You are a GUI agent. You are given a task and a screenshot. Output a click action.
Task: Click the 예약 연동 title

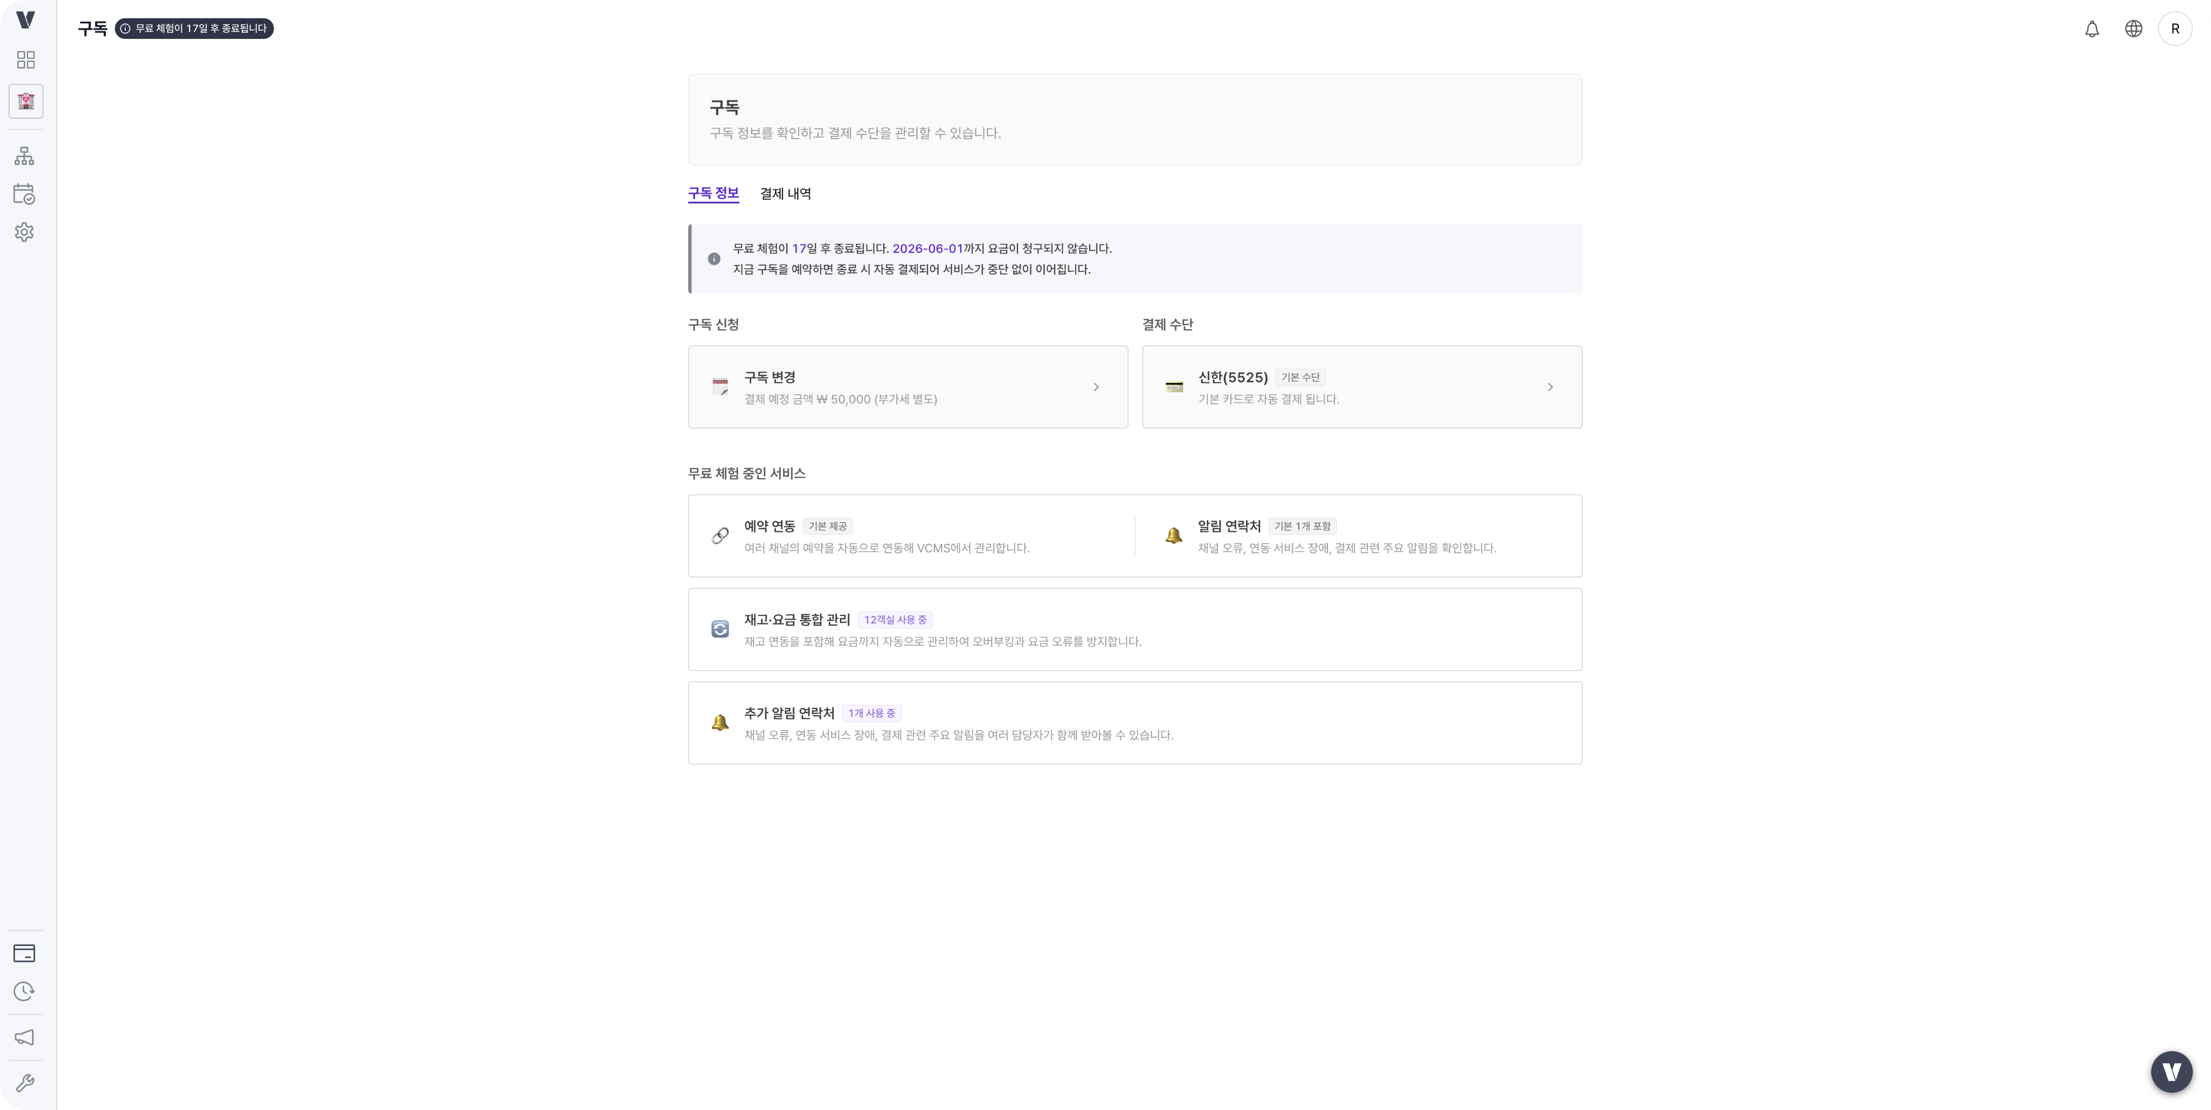[770, 526]
